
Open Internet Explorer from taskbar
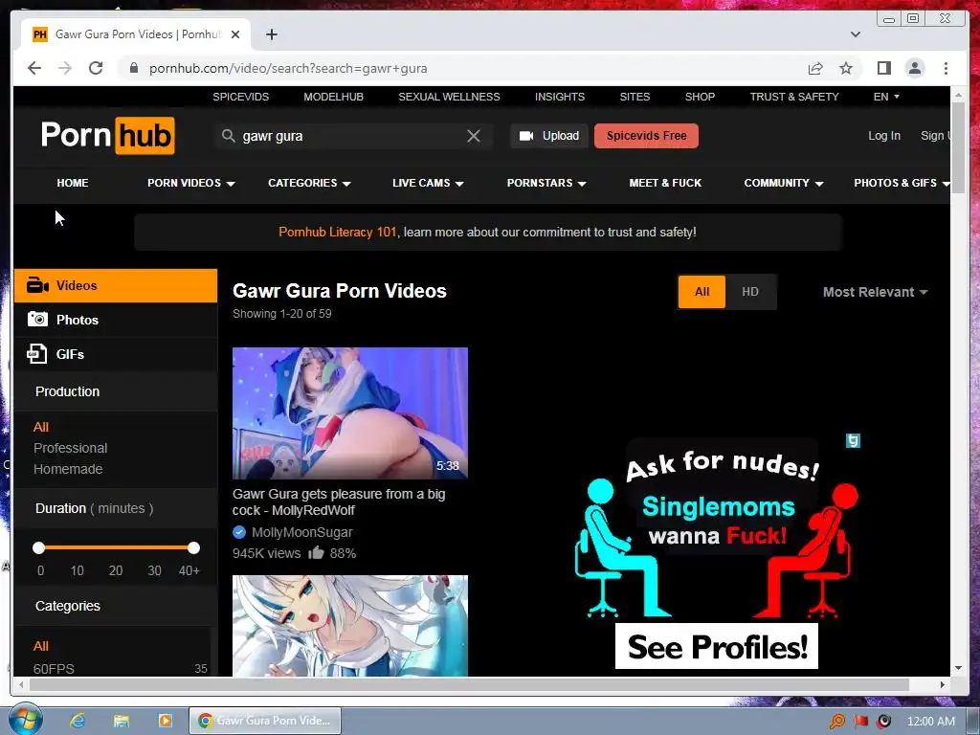(78, 721)
